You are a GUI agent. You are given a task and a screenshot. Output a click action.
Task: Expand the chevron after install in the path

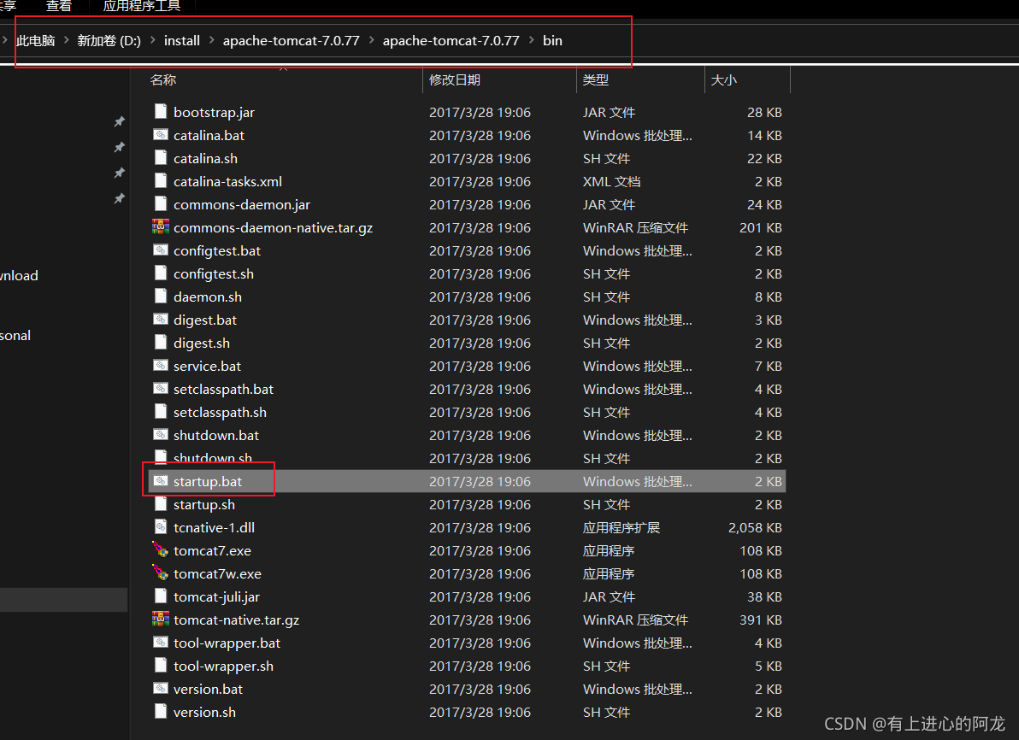211,40
